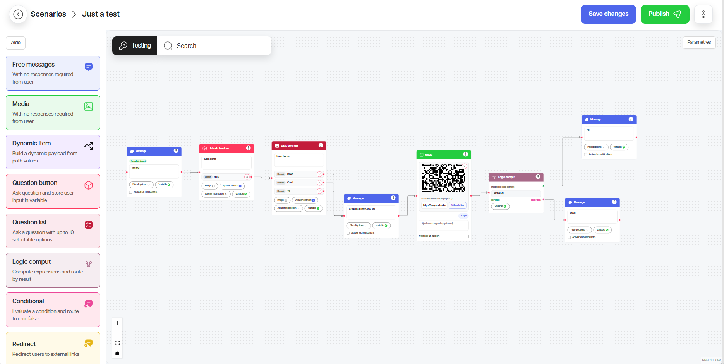Viewport: 724px width, 364px height.
Task: Select the Question list block in sidebar
Action: pos(53,231)
